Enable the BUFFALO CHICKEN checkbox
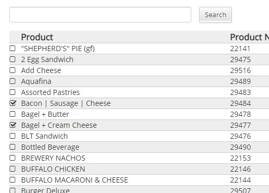The width and height of the screenshot is (269, 193). [x=13, y=168]
